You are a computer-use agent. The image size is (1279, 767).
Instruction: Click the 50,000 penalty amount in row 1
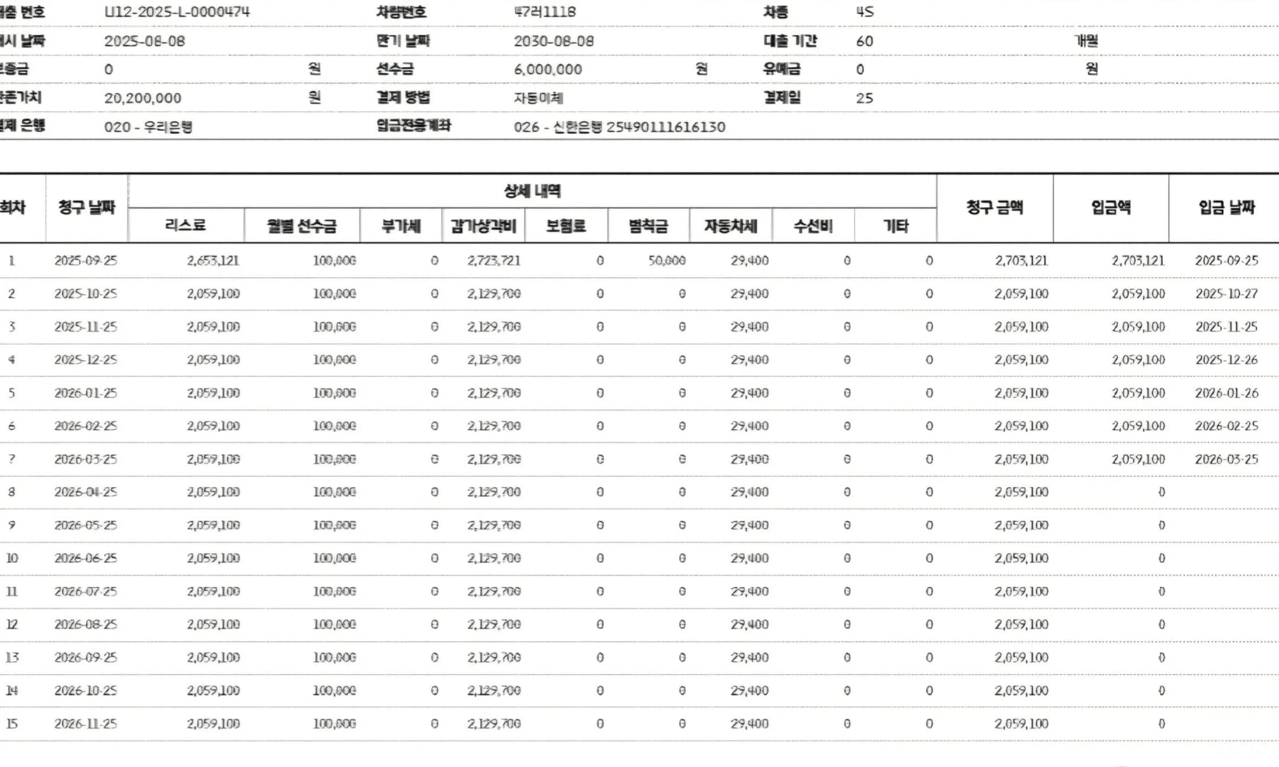coord(667,261)
